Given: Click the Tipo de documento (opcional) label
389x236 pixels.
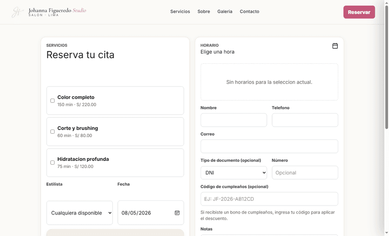Looking at the screenshot, I should tap(231, 160).
